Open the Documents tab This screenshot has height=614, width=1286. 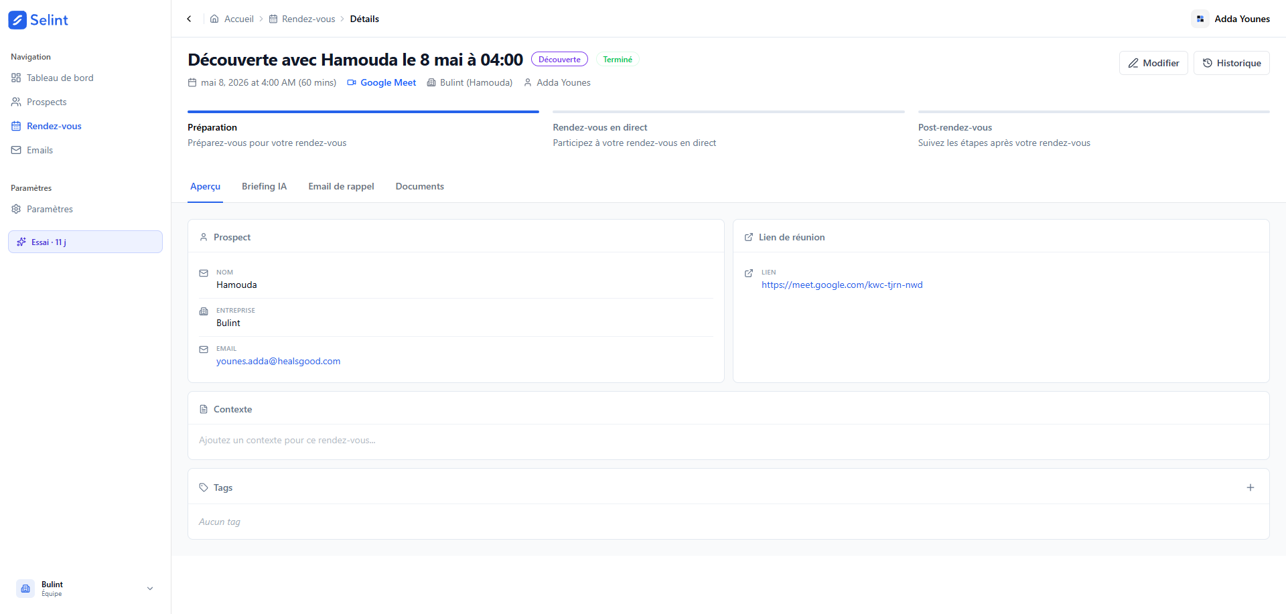[420, 186]
